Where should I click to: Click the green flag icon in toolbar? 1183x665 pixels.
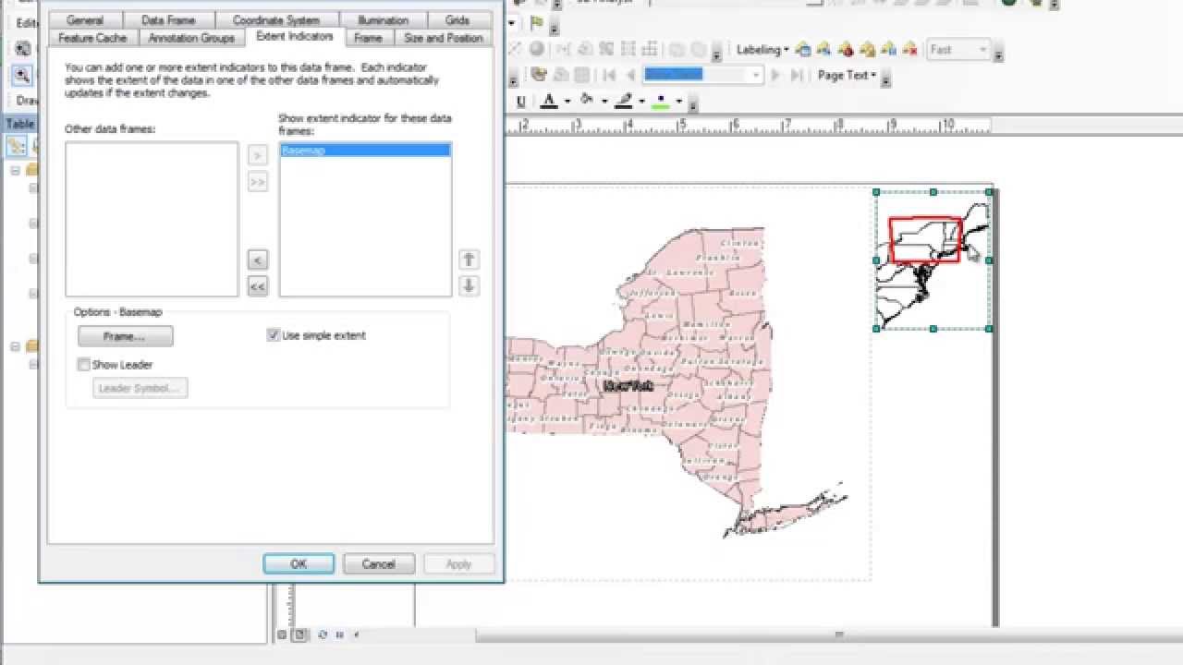point(537,24)
